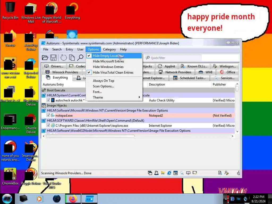Image resolution: width=272 pixels, height=204 pixels.
Task: Select Everything search desktop icon
Action: click(72, 11)
